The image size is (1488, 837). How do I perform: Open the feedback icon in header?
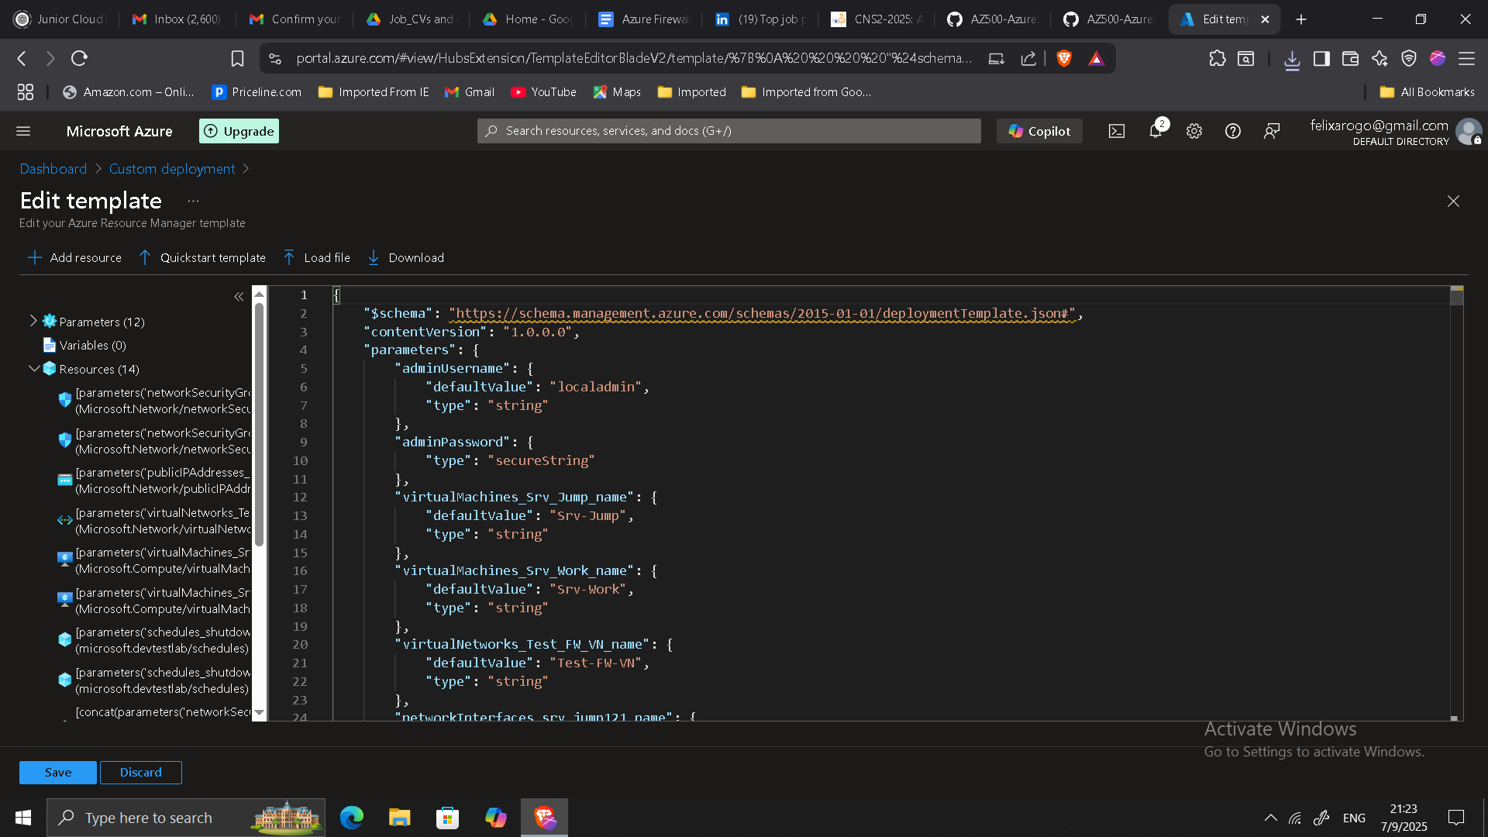(1271, 131)
